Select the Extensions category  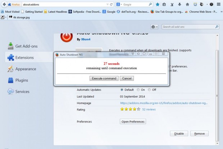tap(29, 58)
